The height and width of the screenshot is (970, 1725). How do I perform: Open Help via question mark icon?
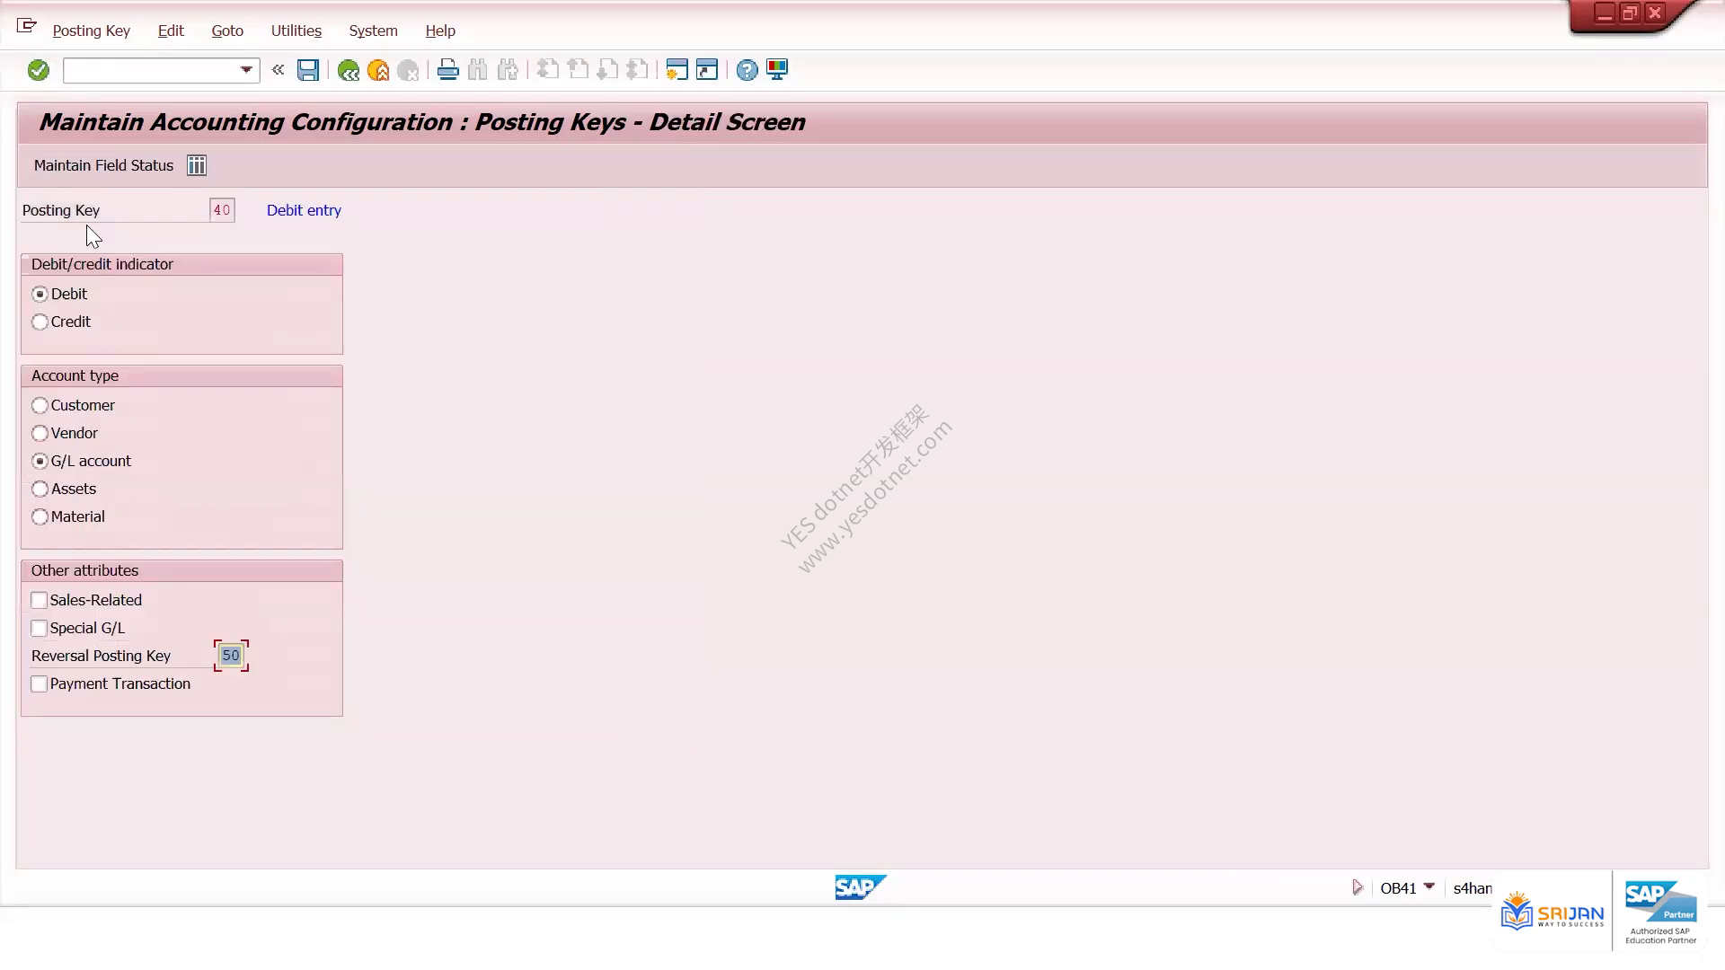(747, 70)
